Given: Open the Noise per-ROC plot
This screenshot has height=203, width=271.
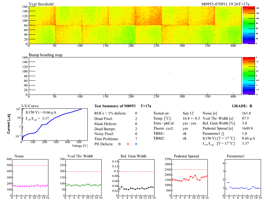Looking at the screenshot, I should pyautogui.click(x=30, y=178).
